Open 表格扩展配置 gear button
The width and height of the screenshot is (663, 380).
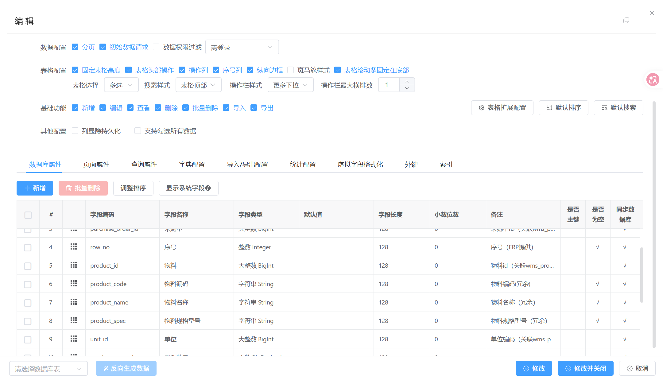(502, 108)
